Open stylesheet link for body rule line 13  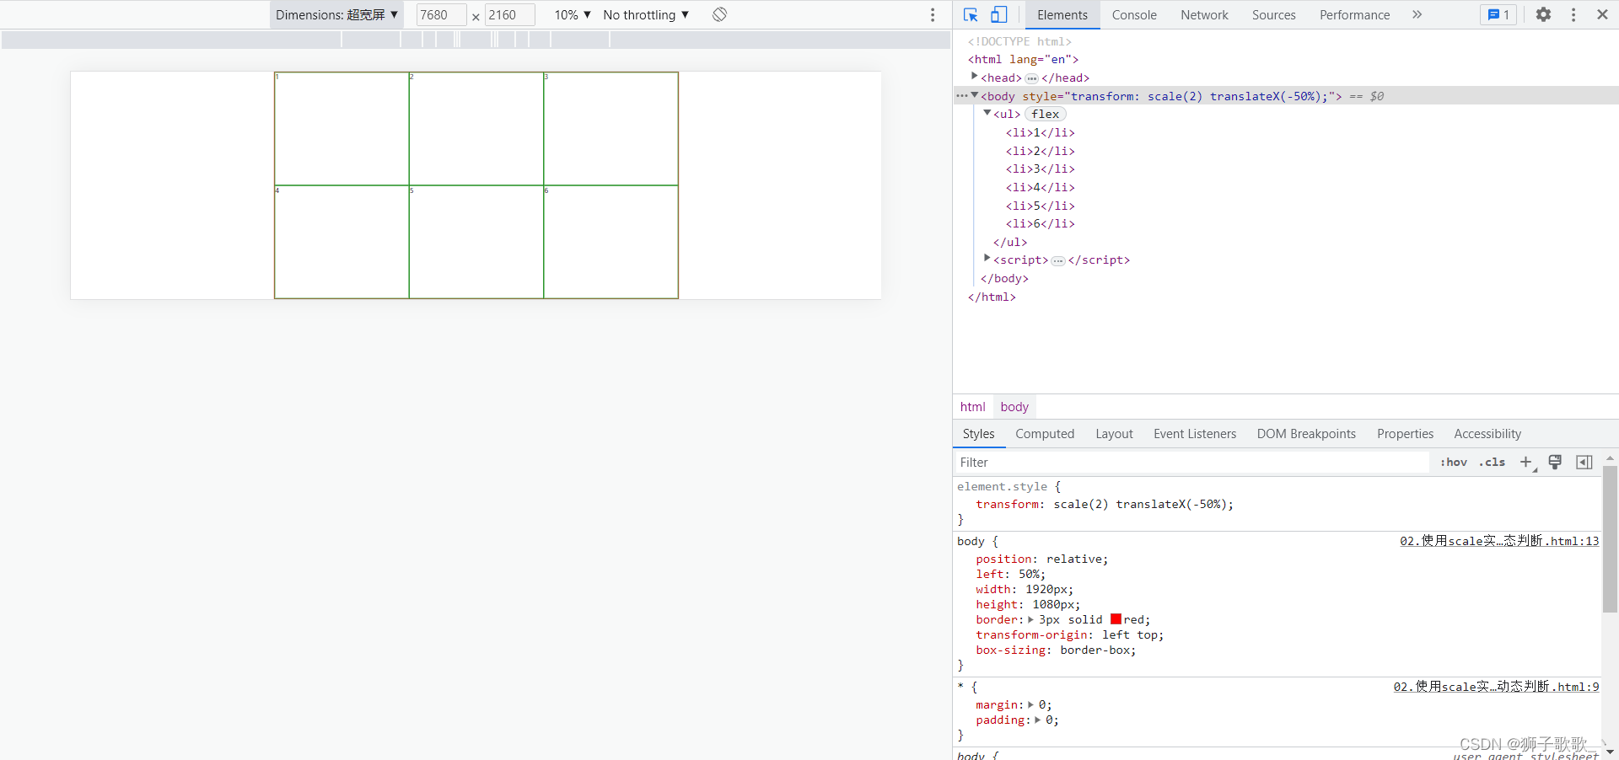point(1499,541)
